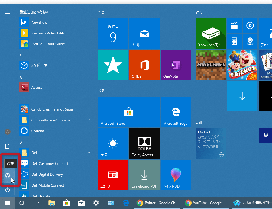
Task: Open the Microsoft Store tile
Action: tap(129, 112)
